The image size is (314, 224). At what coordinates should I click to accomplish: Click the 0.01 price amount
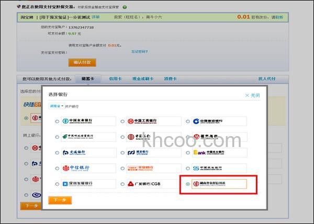243,17
